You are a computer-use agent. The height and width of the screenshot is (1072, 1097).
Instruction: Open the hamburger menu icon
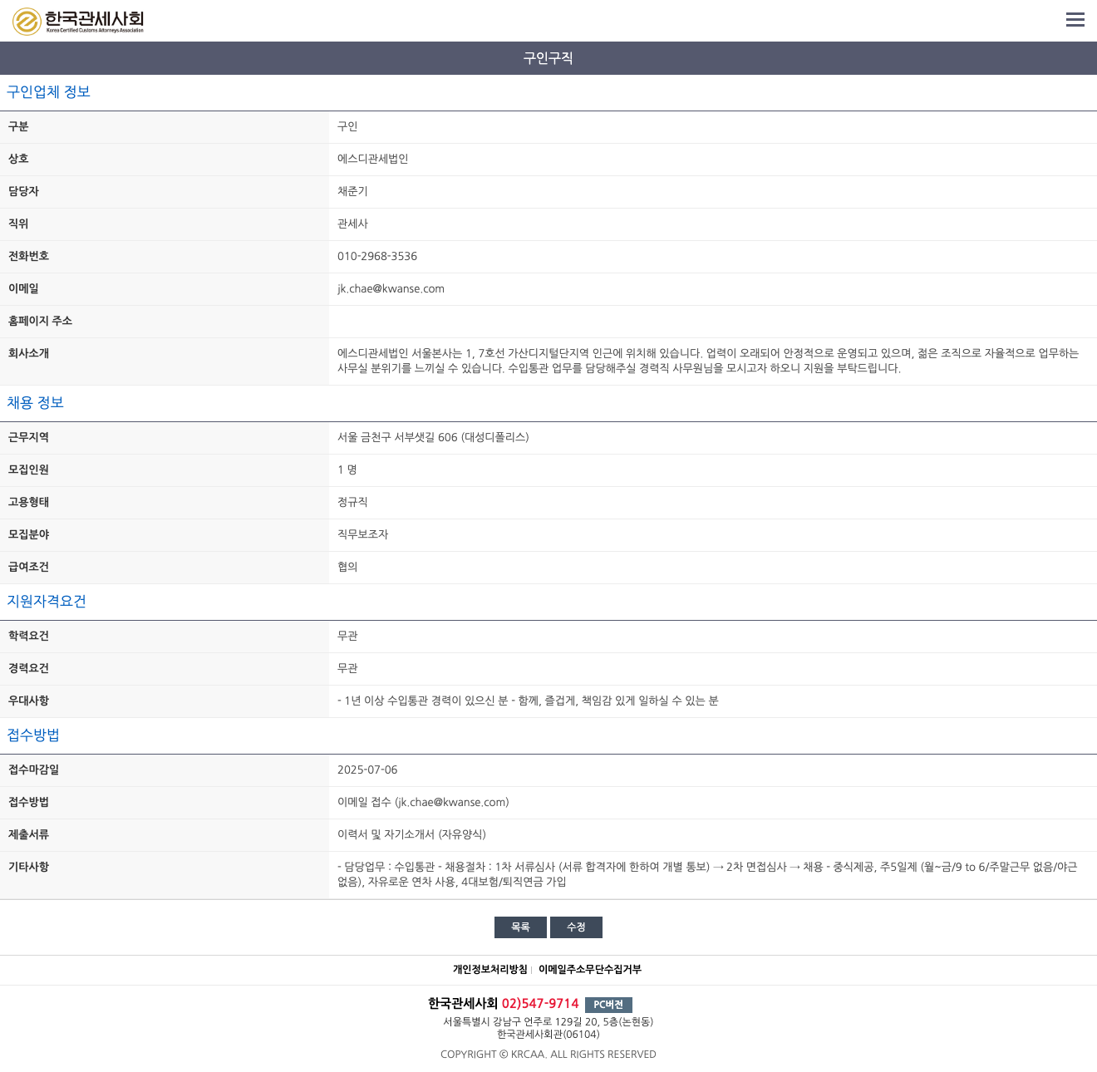coord(1075,20)
